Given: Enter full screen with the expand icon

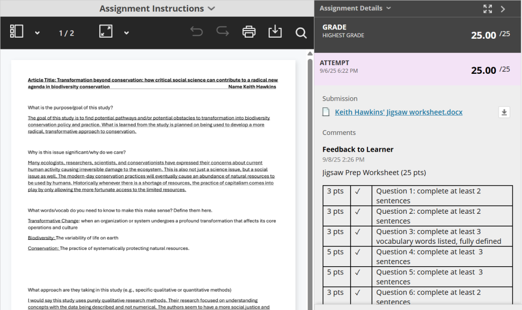Looking at the screenshot, I should pos(488,9).
